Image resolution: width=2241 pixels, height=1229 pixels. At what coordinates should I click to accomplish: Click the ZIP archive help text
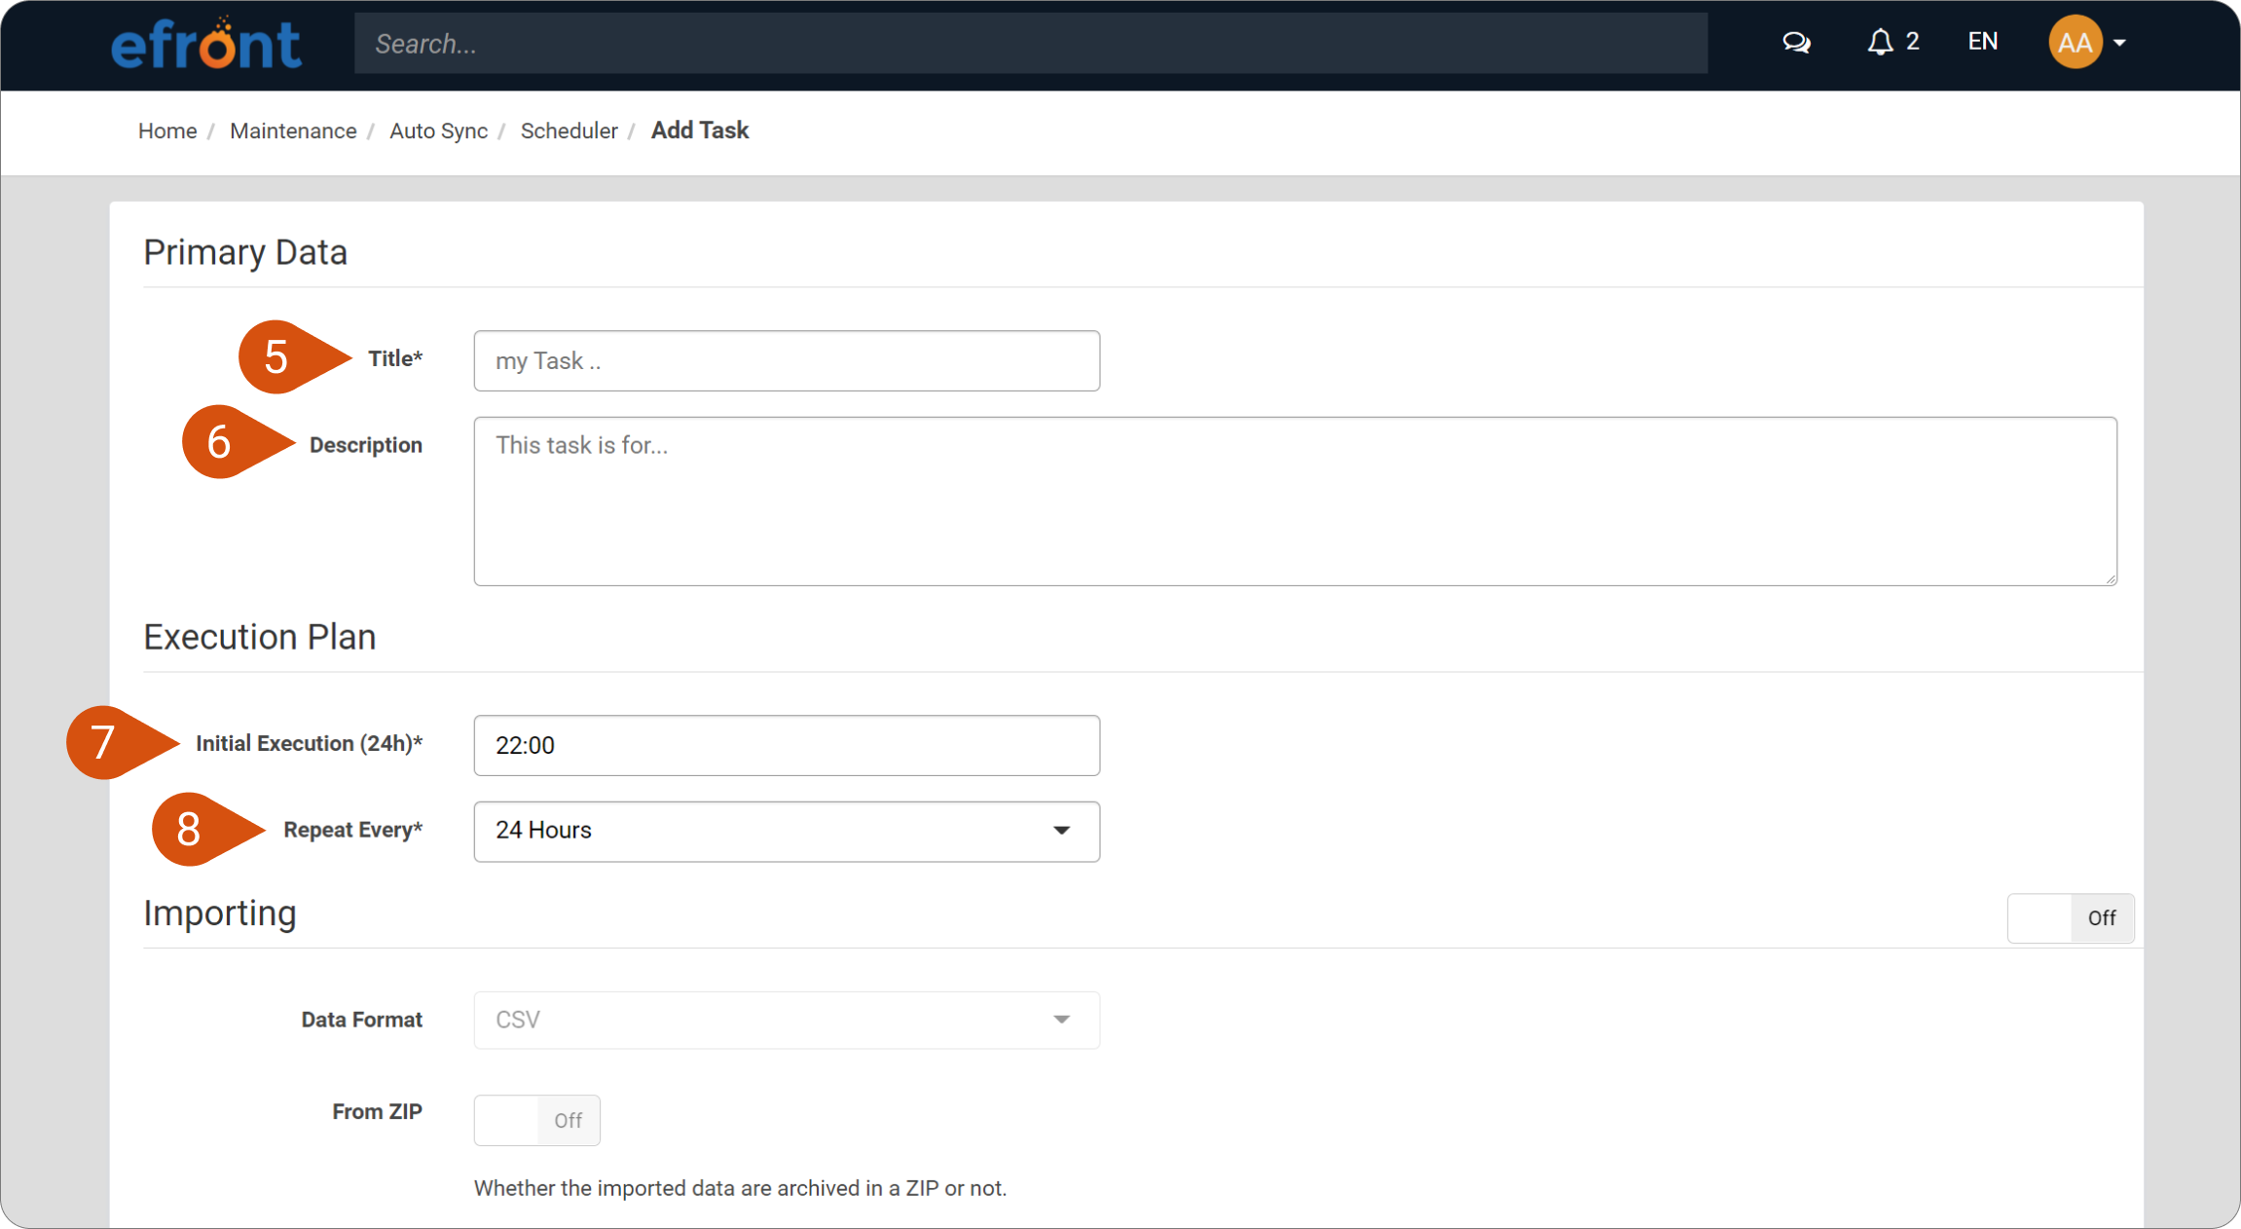coord(740,1188)
